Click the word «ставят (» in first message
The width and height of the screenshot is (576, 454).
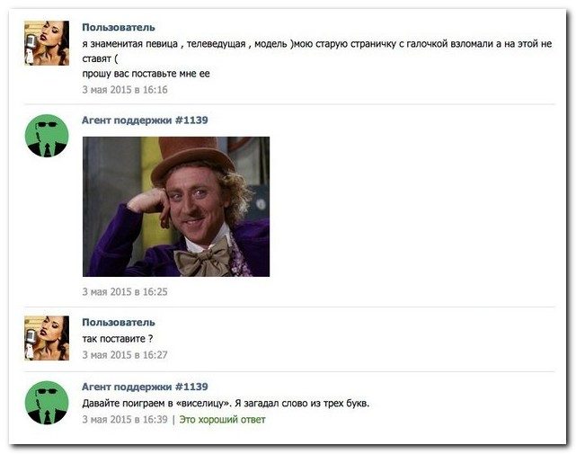click(100, 57)
